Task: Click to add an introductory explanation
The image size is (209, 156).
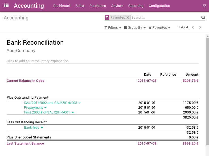Action: (38, 61)
